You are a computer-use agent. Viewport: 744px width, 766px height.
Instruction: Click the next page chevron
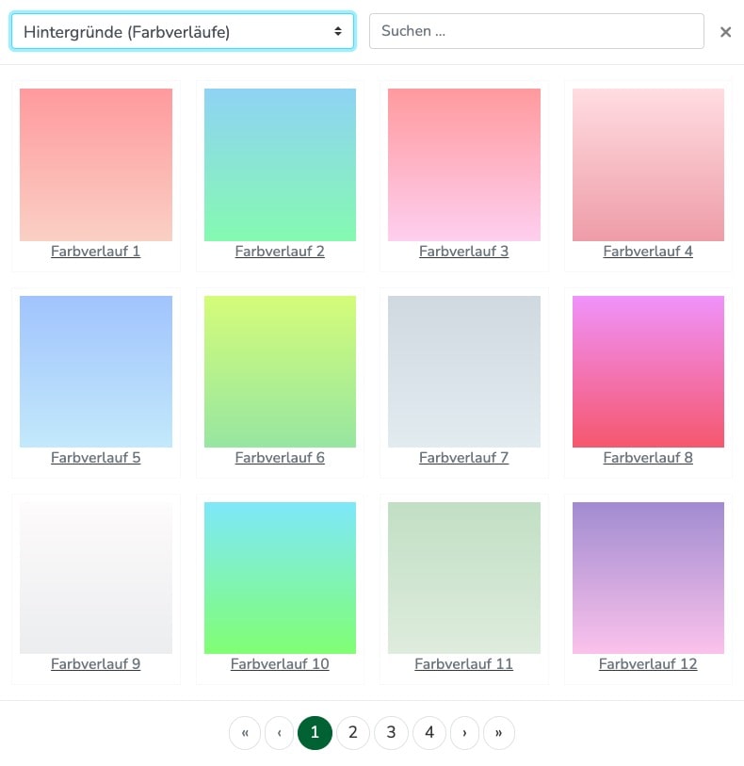click(464, 732)
